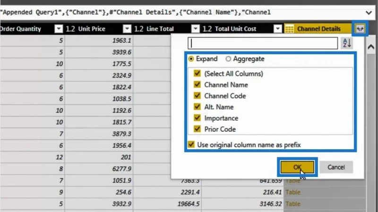This screenshot has width=378, height=212.
Task: Click the column search input field
Action: (263, 43)
